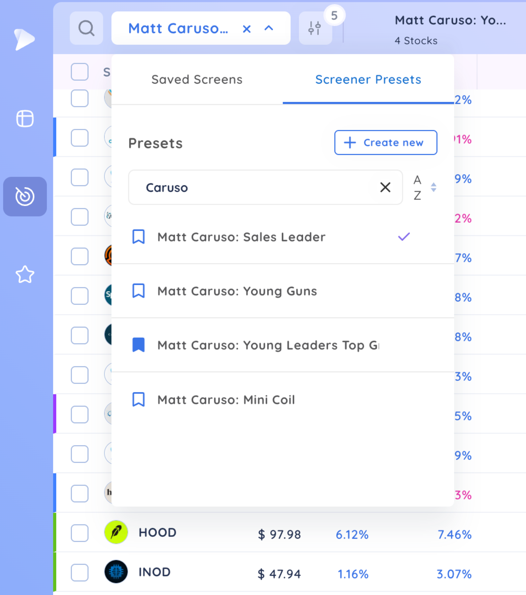Click the Caruso preset search field
Image resolution: width=526 pixels, height=595 pixels.
pyautogui.click(x=266, y=187)
